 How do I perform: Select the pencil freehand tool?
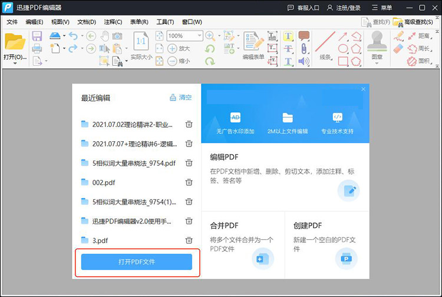(398, 36)
